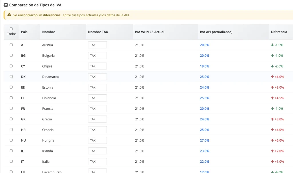Check the Todos select-all checkbox
Viewport: 293px width, 173px height.
[x=11, y=29]
